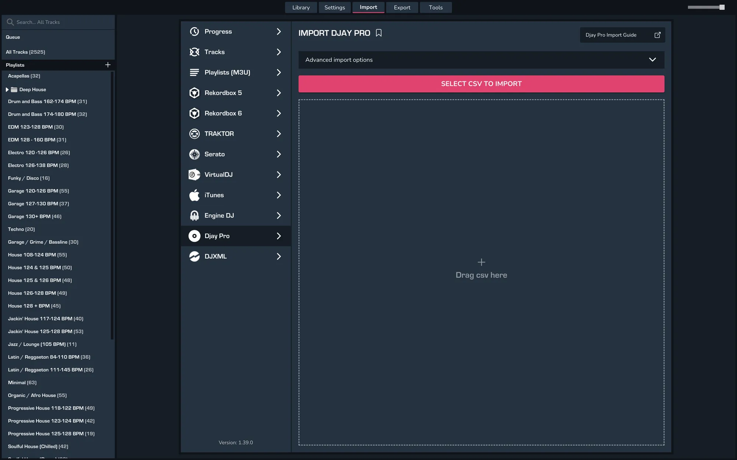Click the DJXML logo icon
The height and width of the screenshot is (460, 737).
pyautogui.click(x=194, y=256)
